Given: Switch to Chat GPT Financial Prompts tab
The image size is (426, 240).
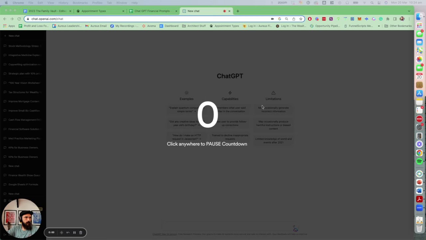Looking at the screenshot, I should [x=152, y=11].
